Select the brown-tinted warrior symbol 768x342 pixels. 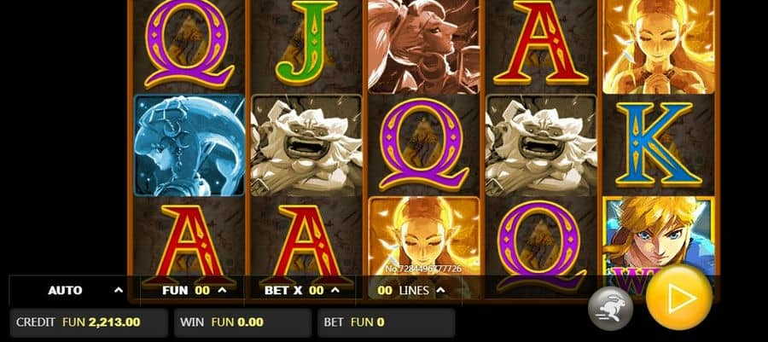coord(424,46)
